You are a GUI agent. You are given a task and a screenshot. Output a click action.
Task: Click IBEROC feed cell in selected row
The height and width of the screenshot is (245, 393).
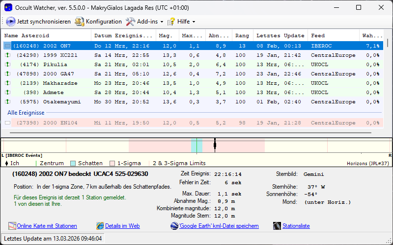click(x=321, y=46)
